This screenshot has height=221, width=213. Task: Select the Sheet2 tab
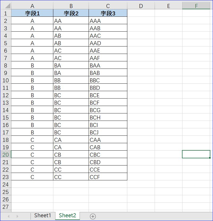click(67, 215)
